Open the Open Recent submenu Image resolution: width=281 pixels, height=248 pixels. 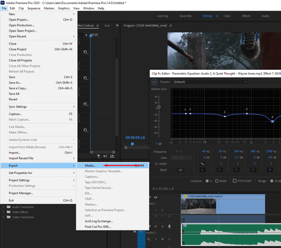39,36
